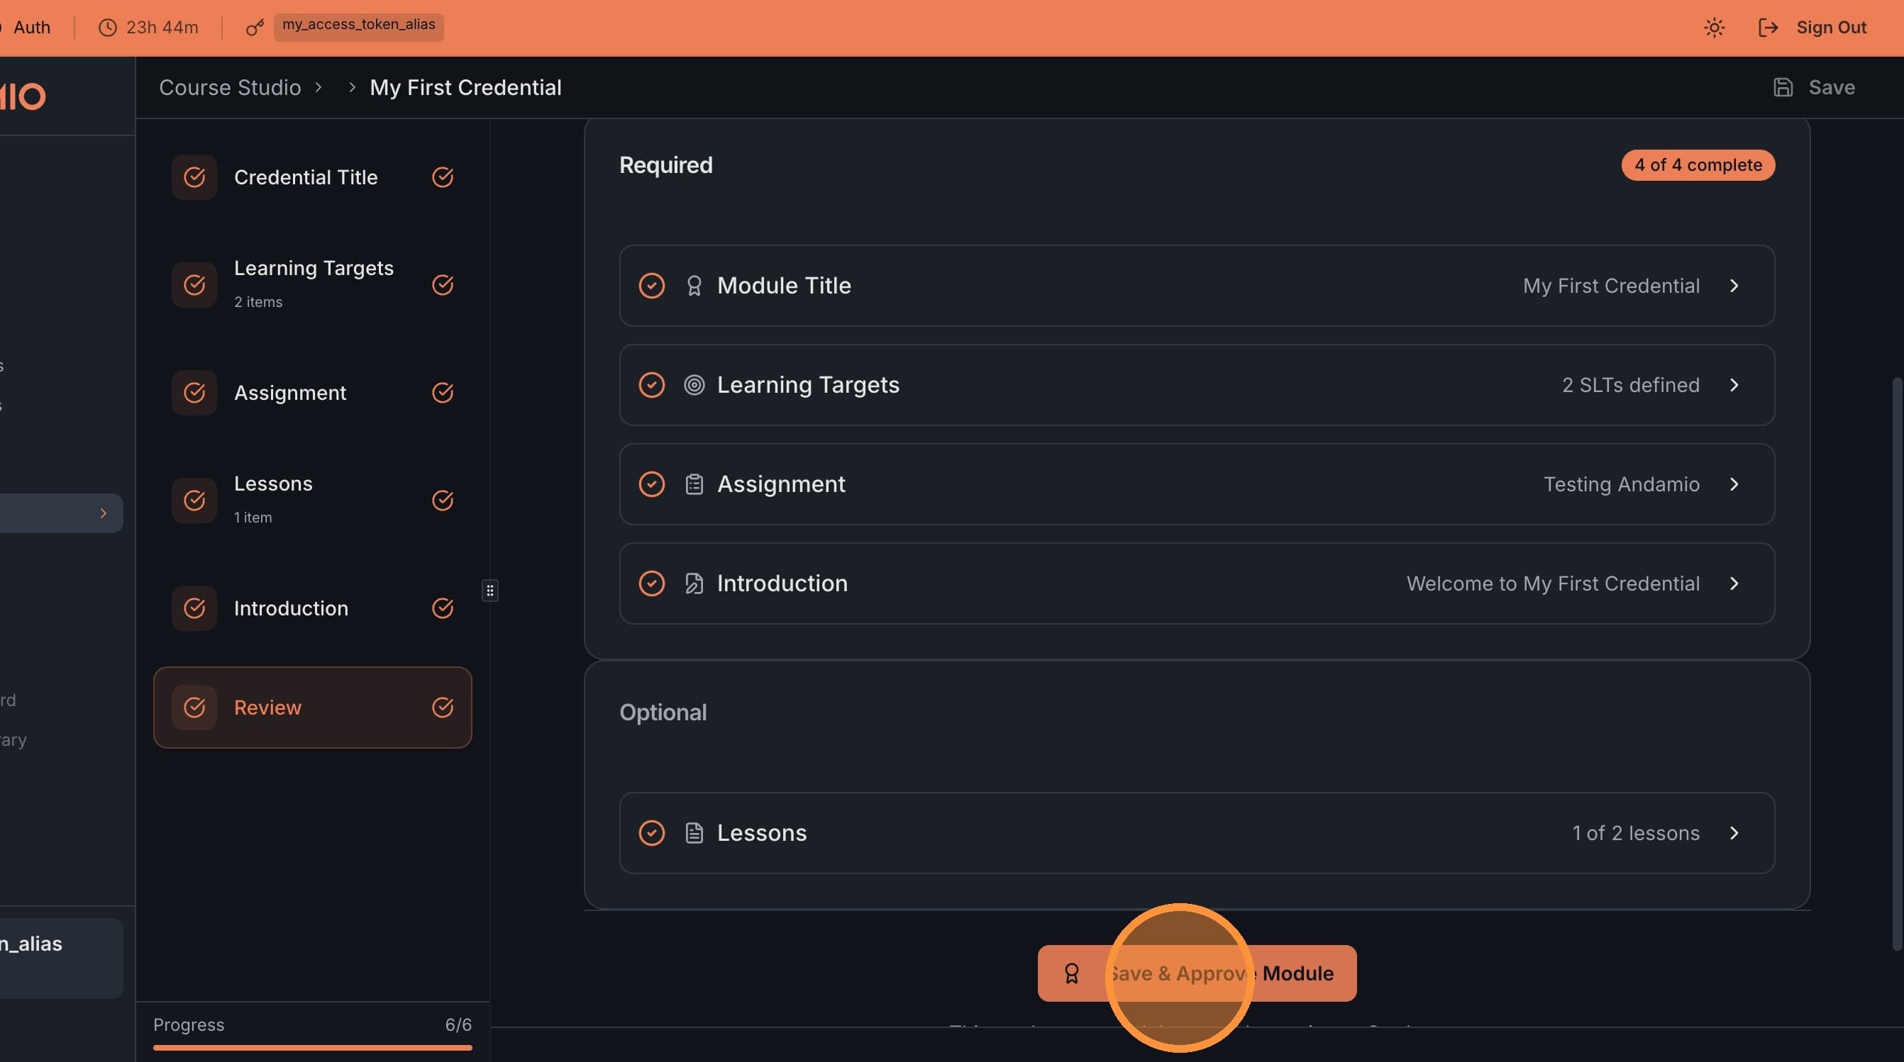Click the completion check circle on Module Title row
Image resolution: width=1904 pixels, height=1062 pixels.
click(652, 285)
